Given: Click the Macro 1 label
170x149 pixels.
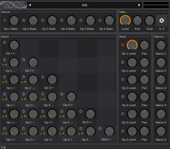Looking at the screenshot, I should click(x=161, y=54).
